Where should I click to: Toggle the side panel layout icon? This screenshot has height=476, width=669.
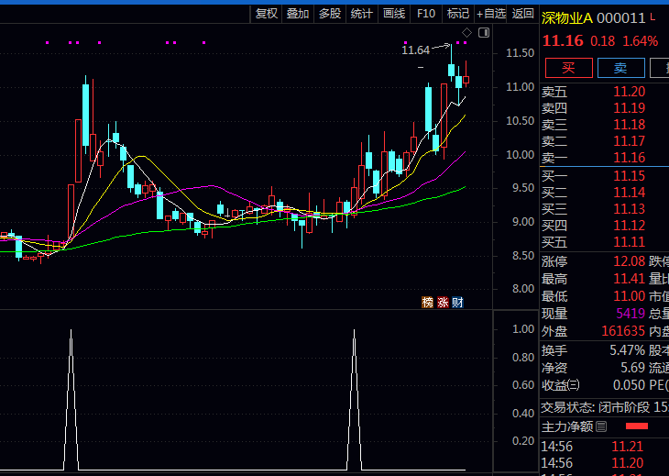[484, 33]
